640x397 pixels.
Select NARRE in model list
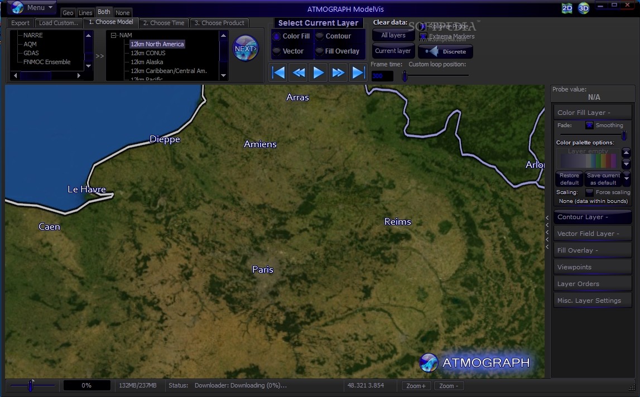[33, 35]
